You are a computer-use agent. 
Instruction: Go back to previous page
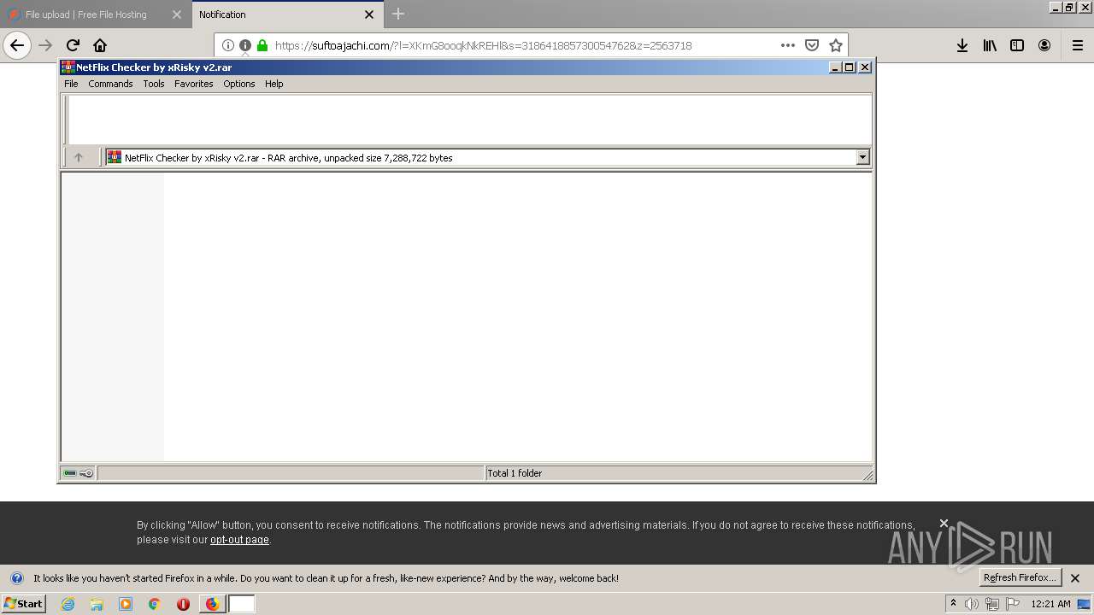(17, 45)
